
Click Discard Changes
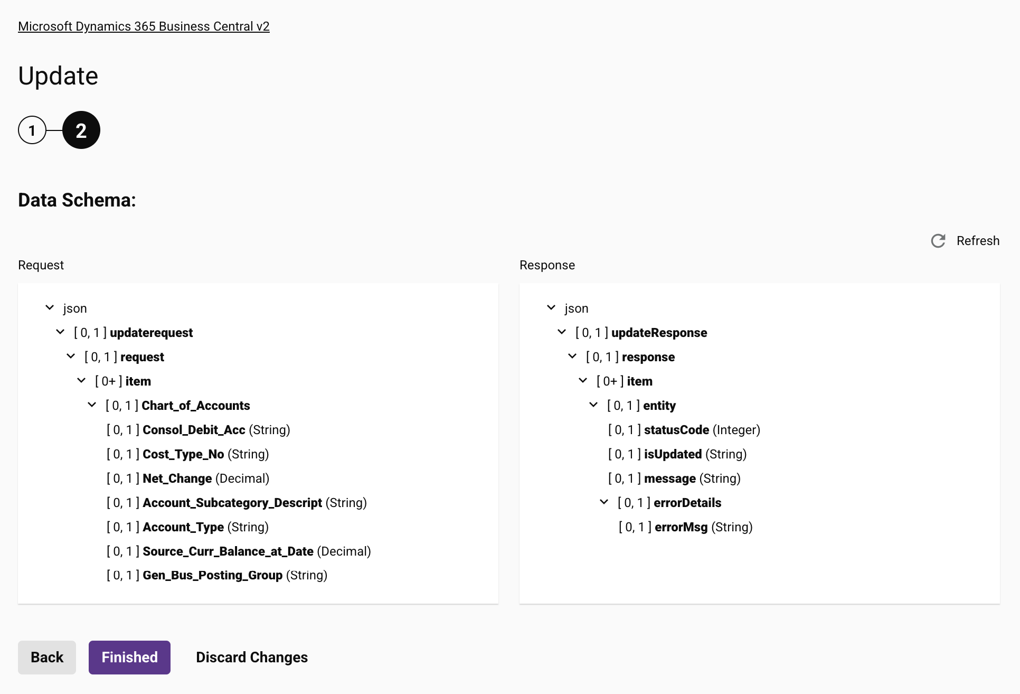(252, 657)
